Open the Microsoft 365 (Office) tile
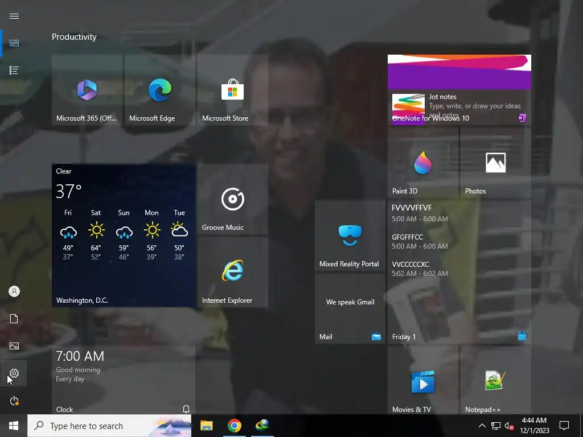The height and width of the screenshot is (437, 583). pyautogui.click(x=87, y=89)
